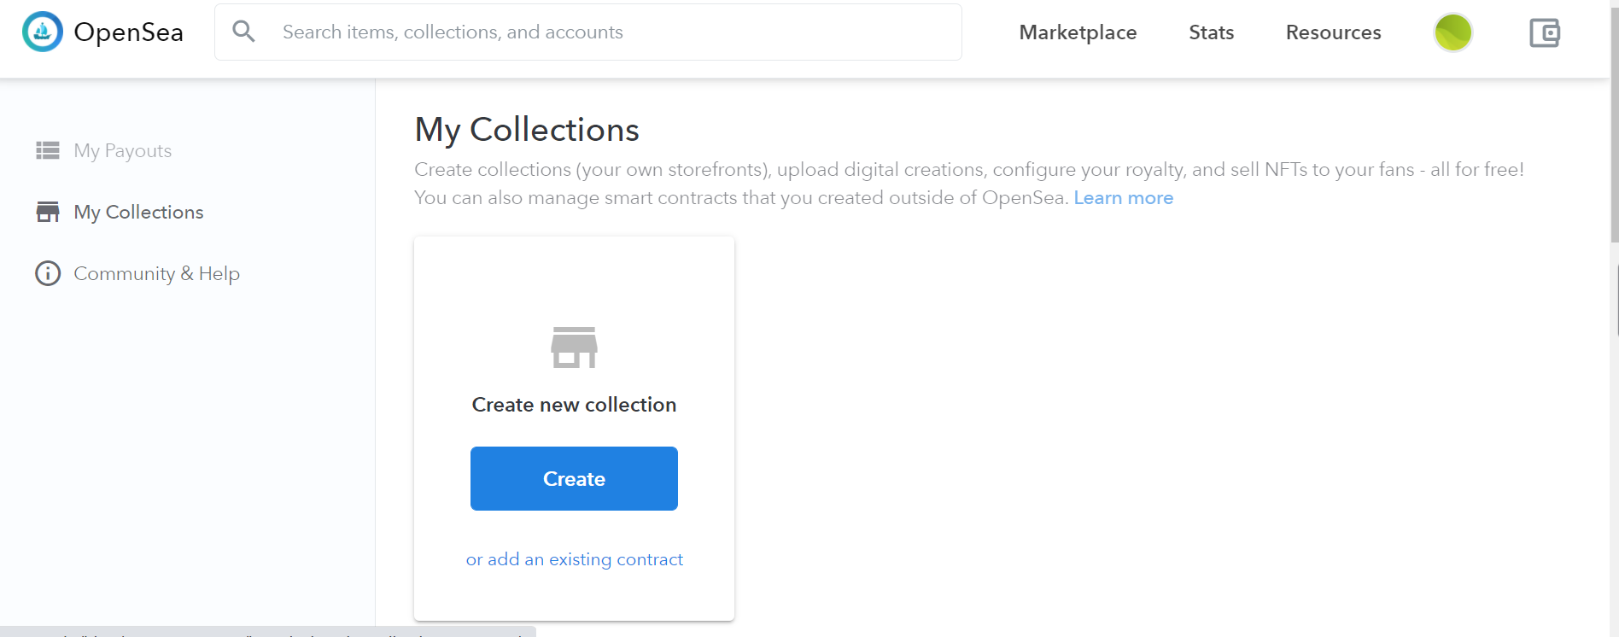Follow the Learn more link
The image size is (1619, 637).
[1123, 198]
